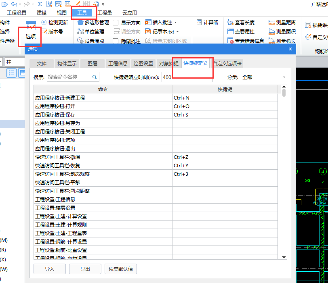Click the 恢复默认值 restore defaults button
Screen dimensions: 328x283
point(121,269)
